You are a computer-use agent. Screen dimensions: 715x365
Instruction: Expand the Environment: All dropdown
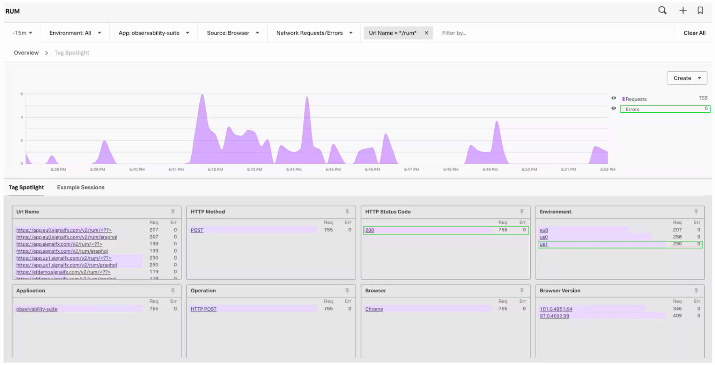point(75,33)
